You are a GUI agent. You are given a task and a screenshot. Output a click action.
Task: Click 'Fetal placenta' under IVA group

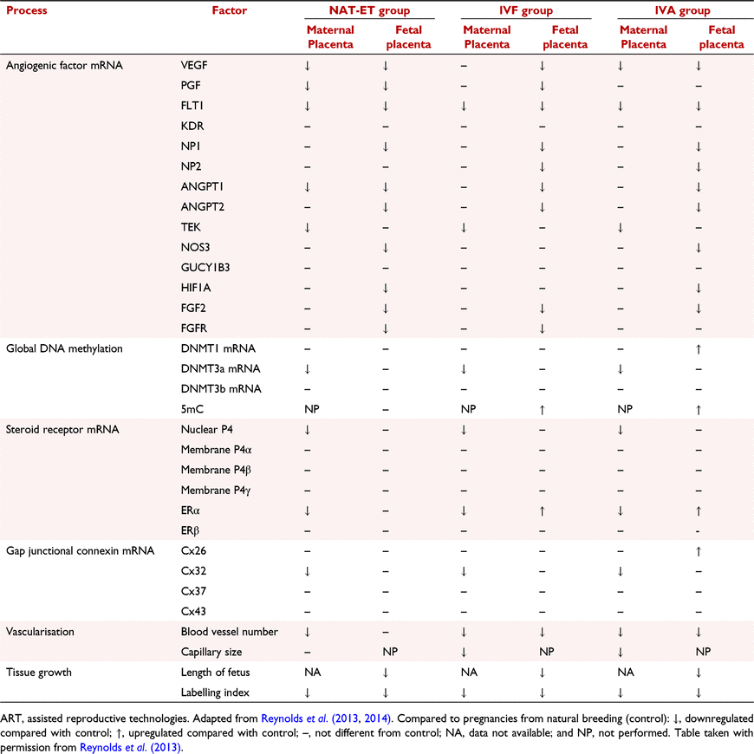(x=721, y=37)
